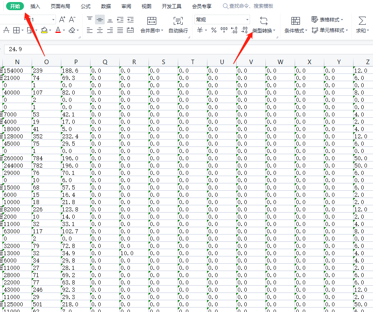Click cell with value 232.4
The image size is (373, 312).
click(75, 136)
